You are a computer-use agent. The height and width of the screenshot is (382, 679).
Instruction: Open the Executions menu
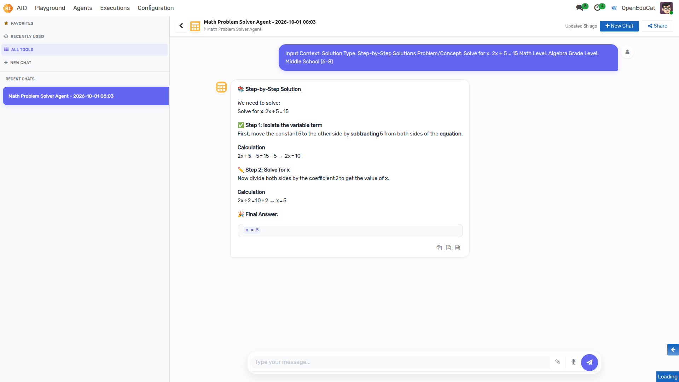point(115,8)
